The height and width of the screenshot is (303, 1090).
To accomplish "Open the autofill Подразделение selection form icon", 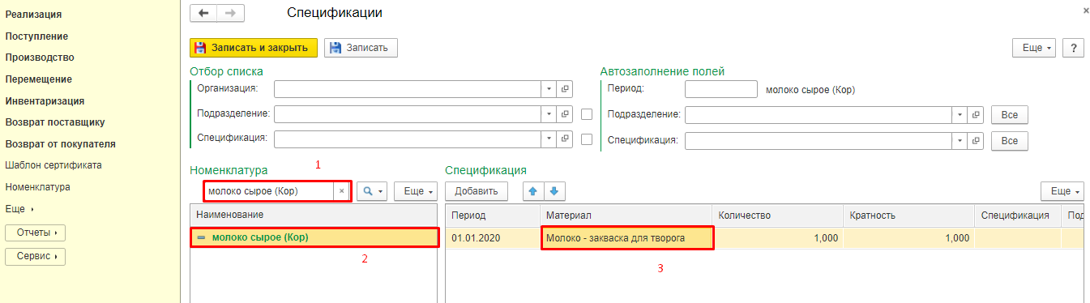I will pyautogui.click(x=976, y=114).
